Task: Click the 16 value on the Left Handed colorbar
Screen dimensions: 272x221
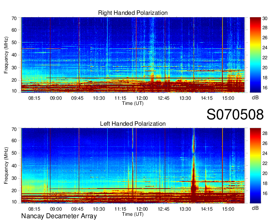Action: pos(265,193)
